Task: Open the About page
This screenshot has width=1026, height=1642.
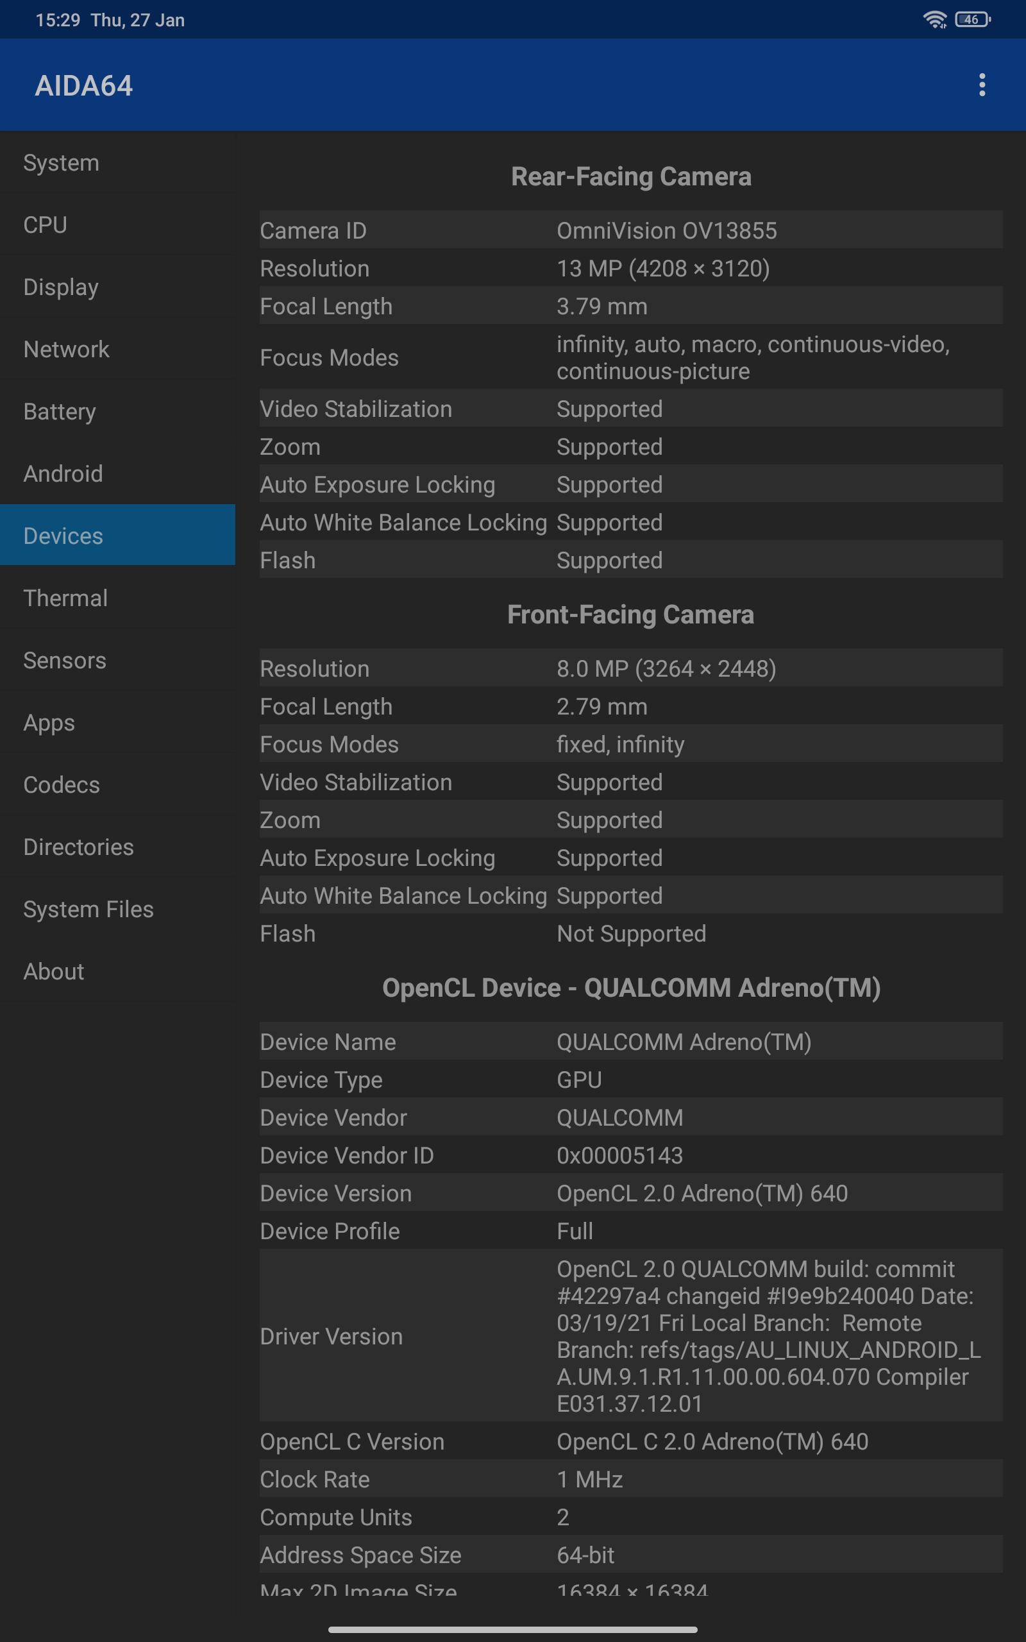Action: (x=118, y=971)
